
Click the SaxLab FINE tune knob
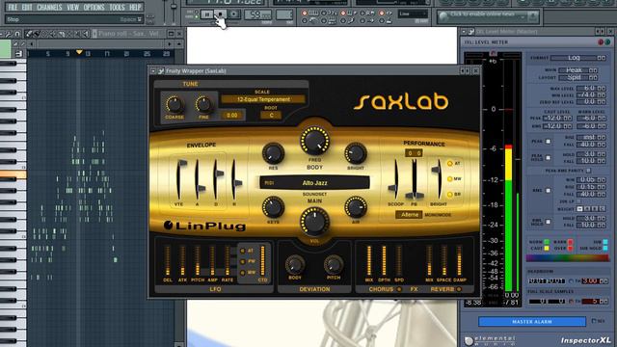click(203, 104)
